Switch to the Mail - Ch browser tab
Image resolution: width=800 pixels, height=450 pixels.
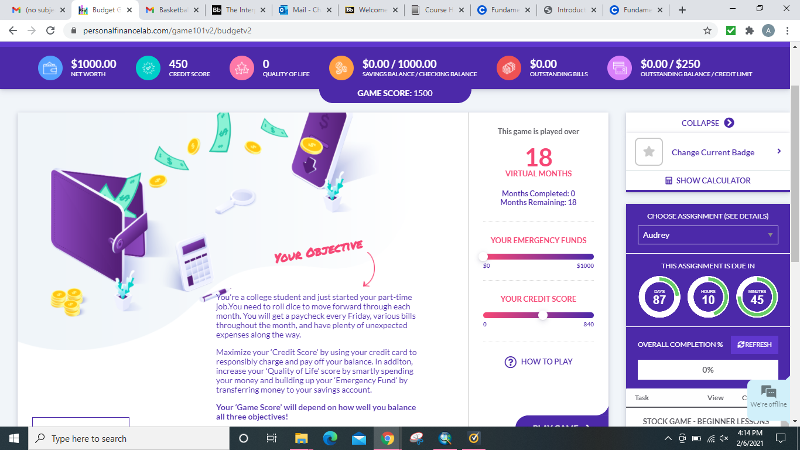(304, 9)
